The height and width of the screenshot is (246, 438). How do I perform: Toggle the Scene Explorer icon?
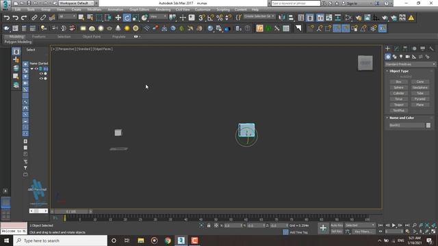[x=301, y=18]
